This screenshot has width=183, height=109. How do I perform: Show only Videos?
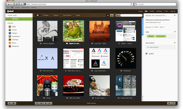point(56,15)
